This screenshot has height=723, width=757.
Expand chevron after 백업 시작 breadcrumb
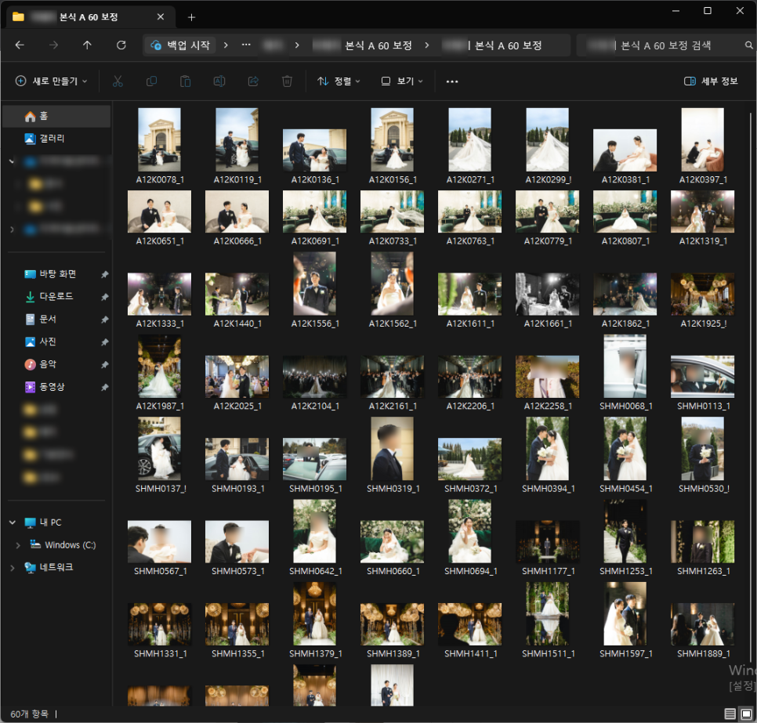pos(226,45)
